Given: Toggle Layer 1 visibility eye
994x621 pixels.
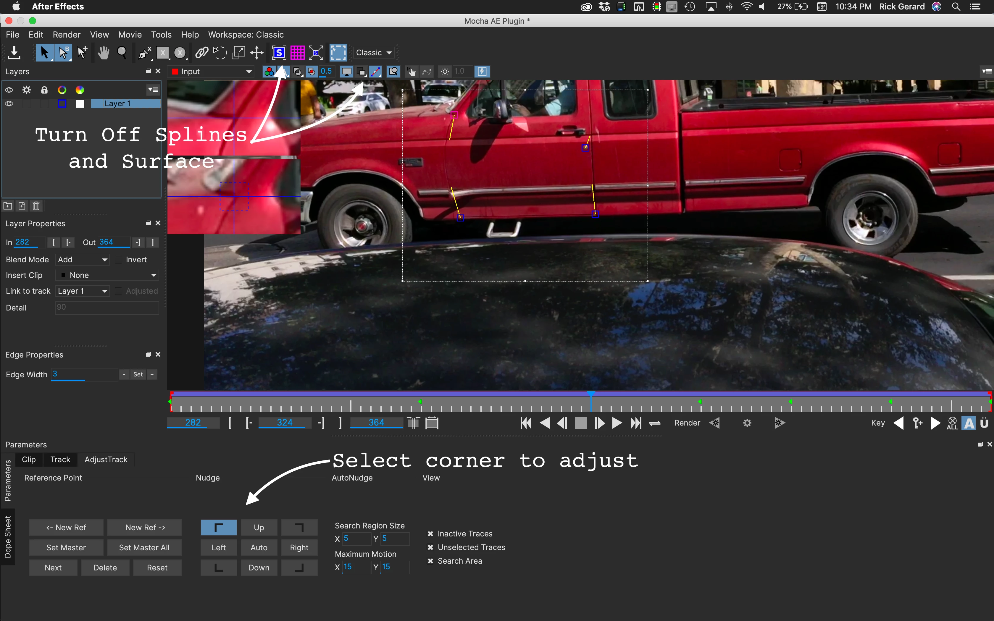Looking at the screenshot, I should click(x=9, y=103).
